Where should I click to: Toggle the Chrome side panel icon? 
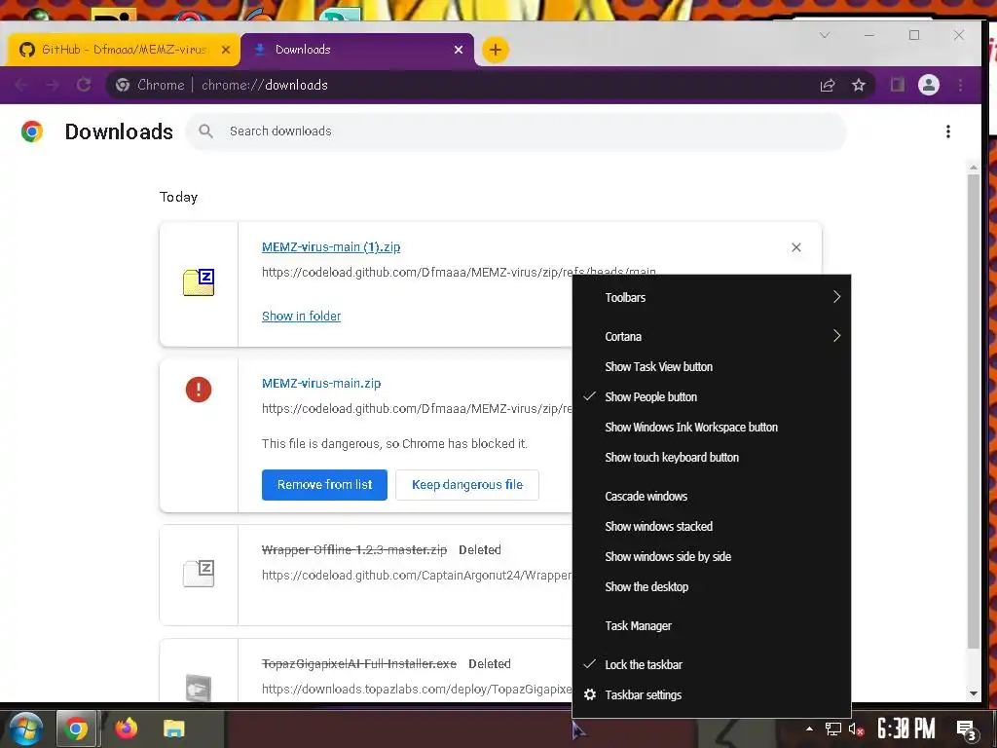[x=897, y=85]
